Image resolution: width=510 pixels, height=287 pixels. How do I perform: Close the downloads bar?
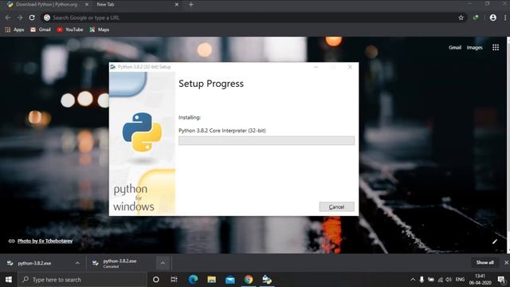click(x=506, y=262)
